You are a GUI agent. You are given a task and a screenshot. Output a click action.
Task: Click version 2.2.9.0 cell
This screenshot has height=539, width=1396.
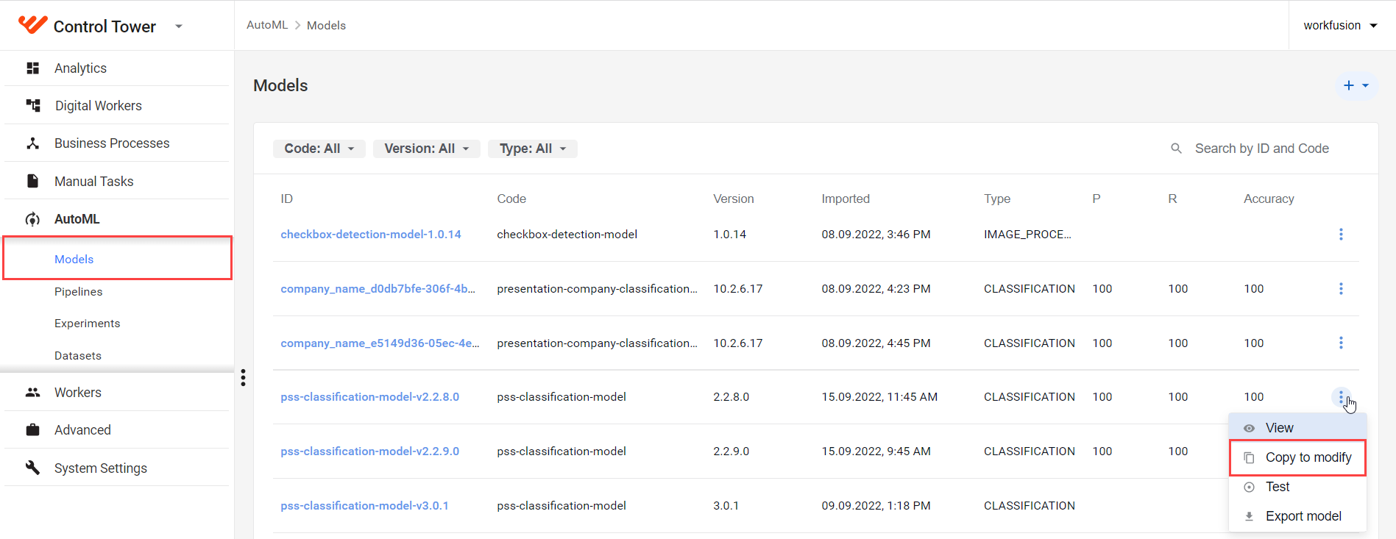pos(731,451)
